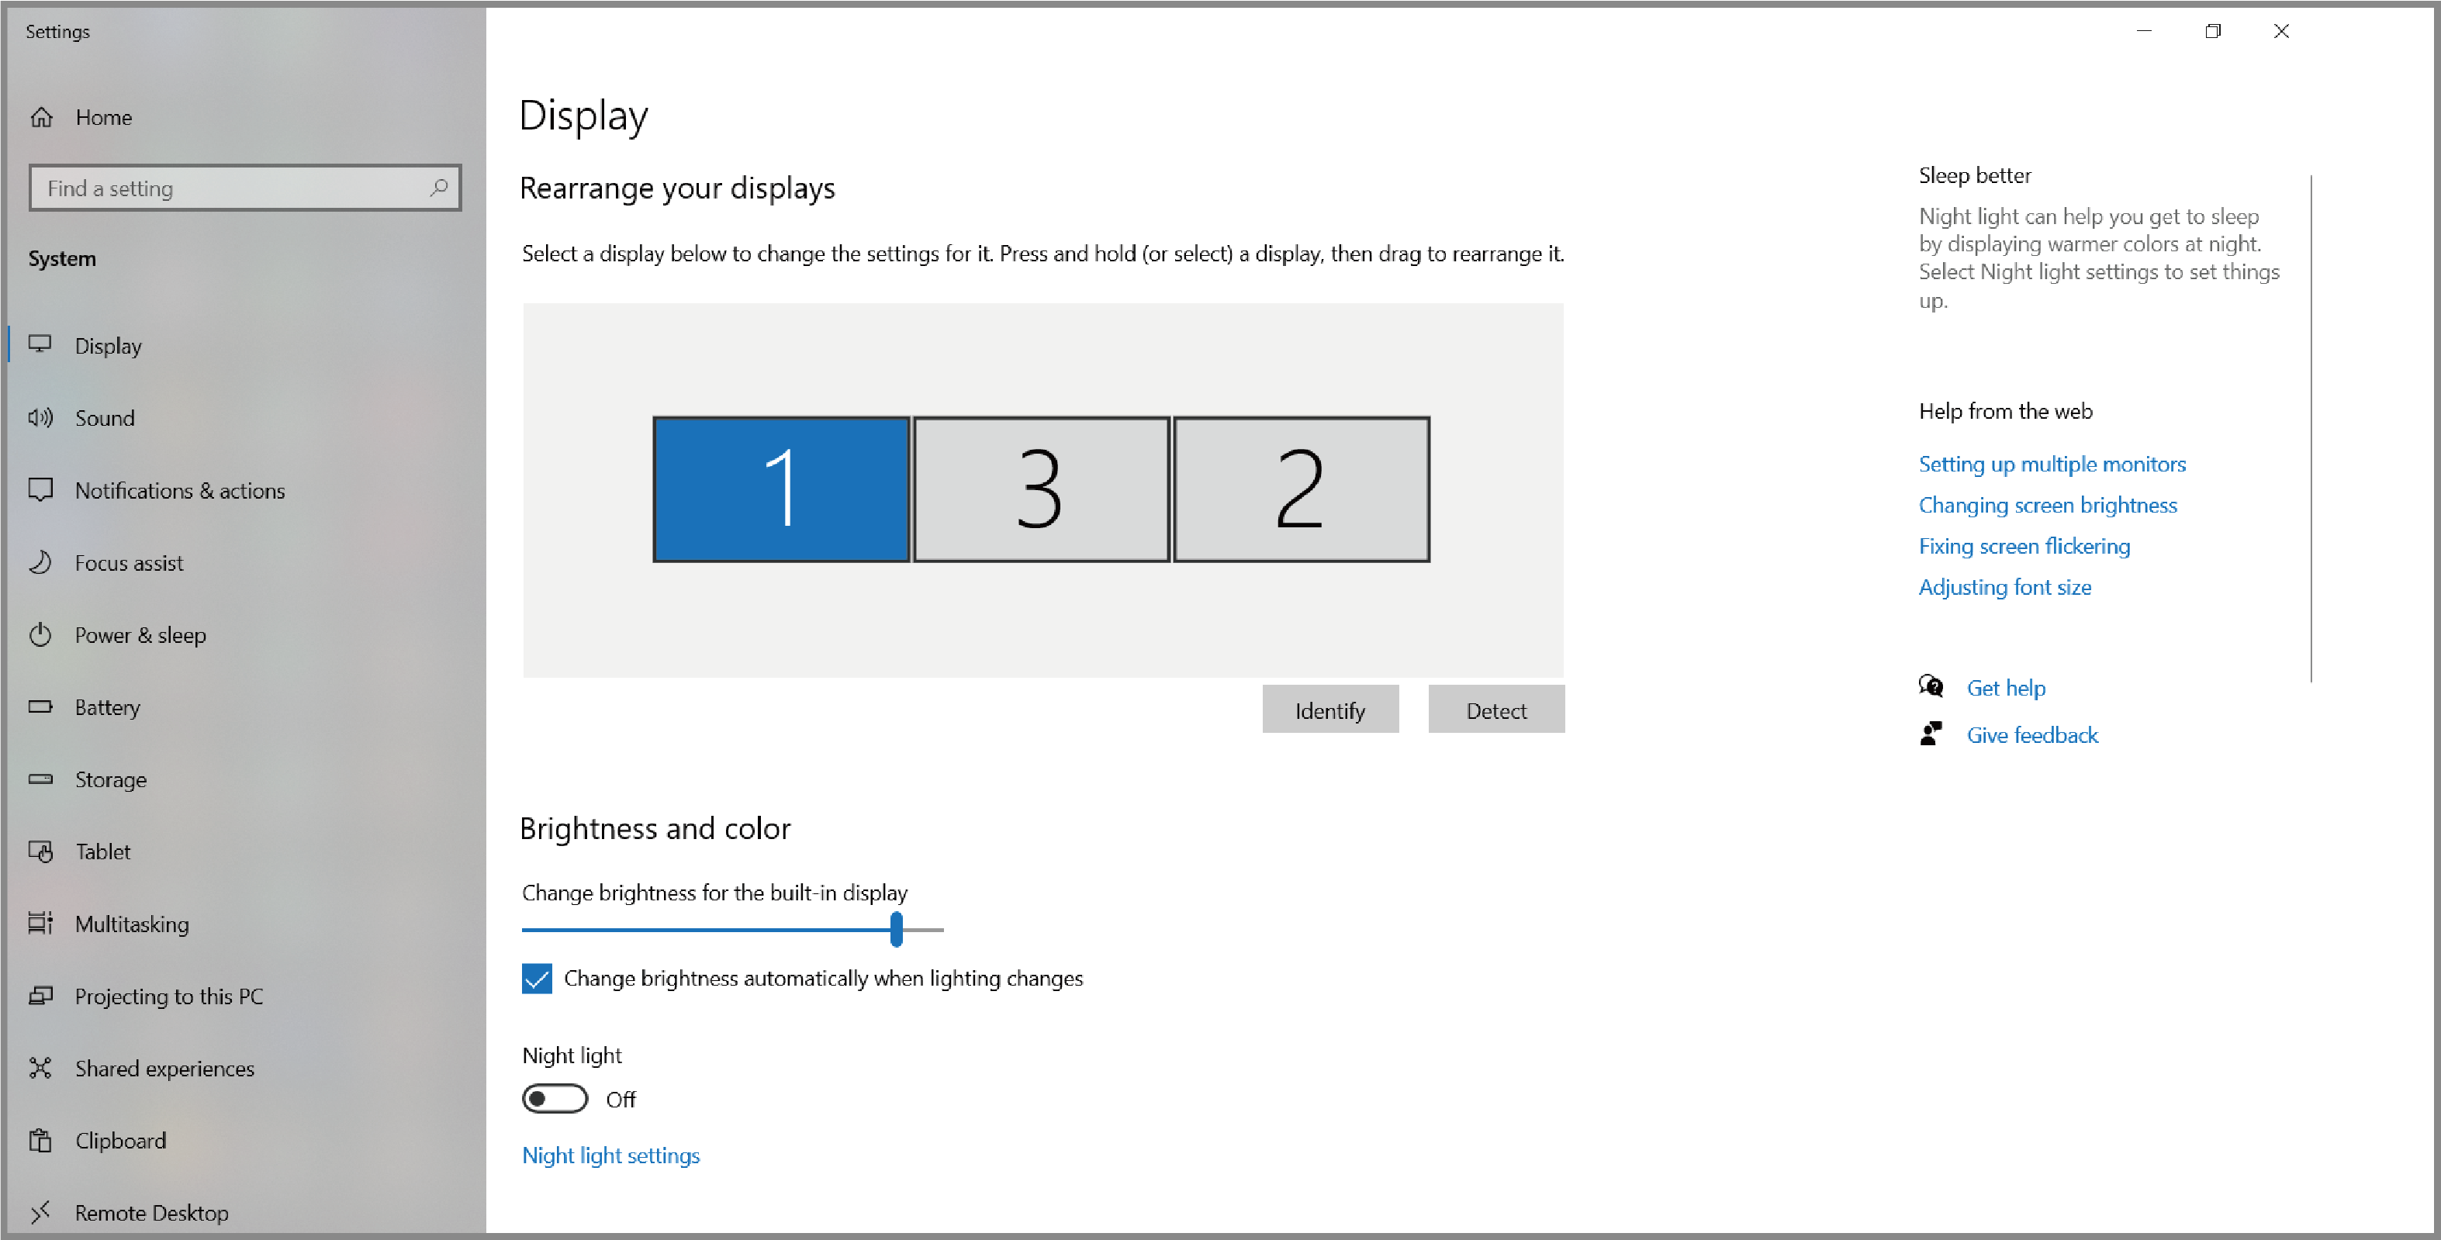Select display monitor 3
2441x1240 pixels.
[x=1040, y=490]
